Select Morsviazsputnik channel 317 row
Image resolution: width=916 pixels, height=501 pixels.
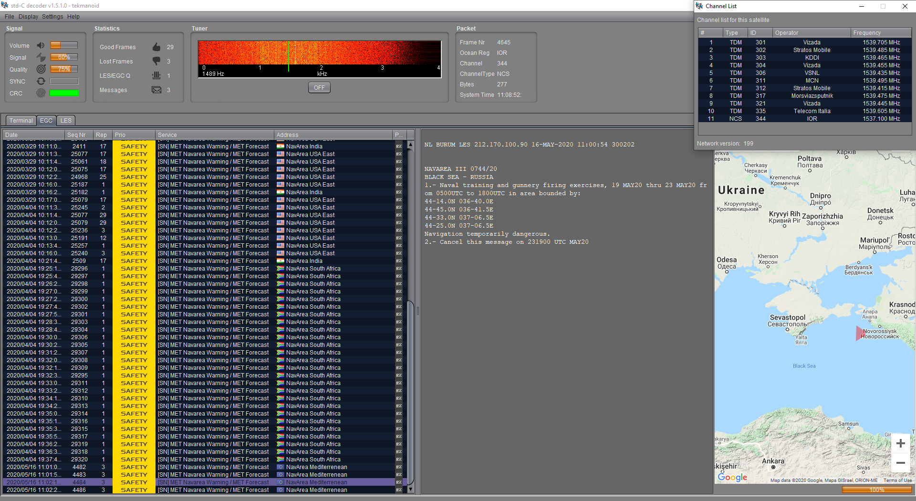coord(805,96)
